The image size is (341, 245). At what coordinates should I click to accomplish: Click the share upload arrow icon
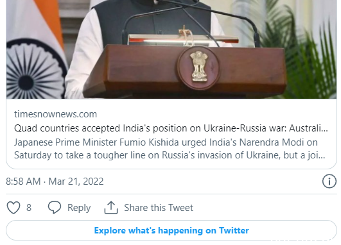(x=111, y=207)
